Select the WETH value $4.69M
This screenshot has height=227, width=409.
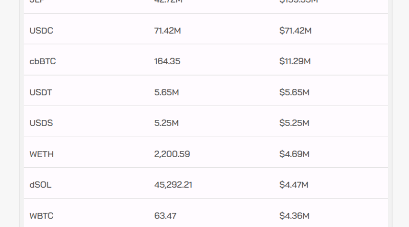click(294, 154)
